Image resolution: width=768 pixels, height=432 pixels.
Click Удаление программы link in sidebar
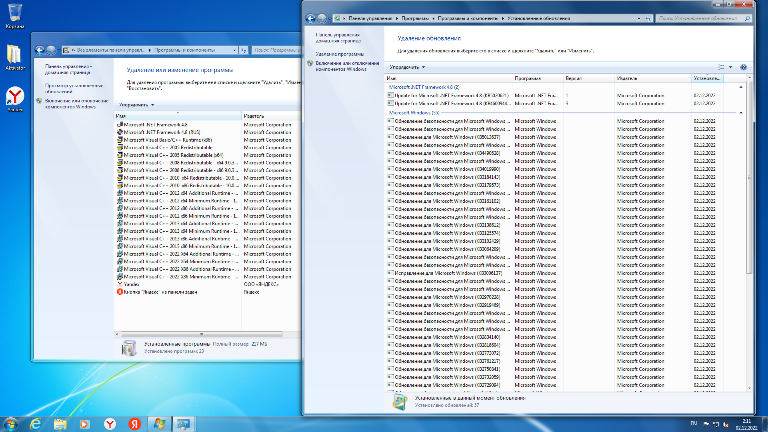pyautogui.click(x=340, y=54)
